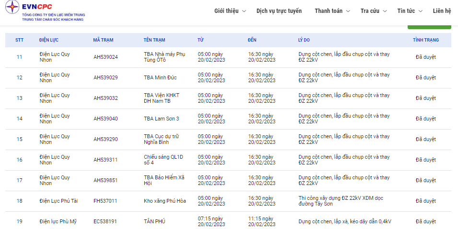The height and width of the screenshot is (229, 458).
Task: Select station code EC538191
Action: pos(105,221)
